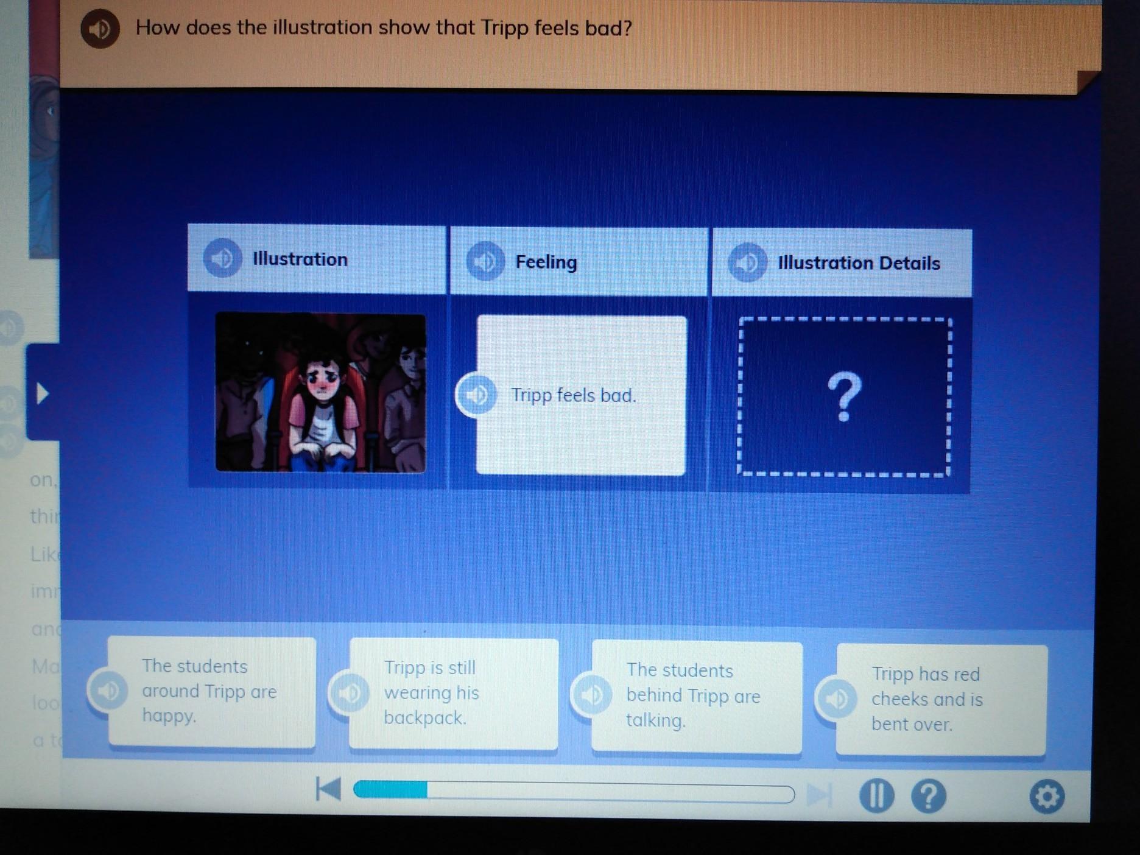Pause the activity
The height and width of the screenshot is (855, 1140).
click(877, 795)
